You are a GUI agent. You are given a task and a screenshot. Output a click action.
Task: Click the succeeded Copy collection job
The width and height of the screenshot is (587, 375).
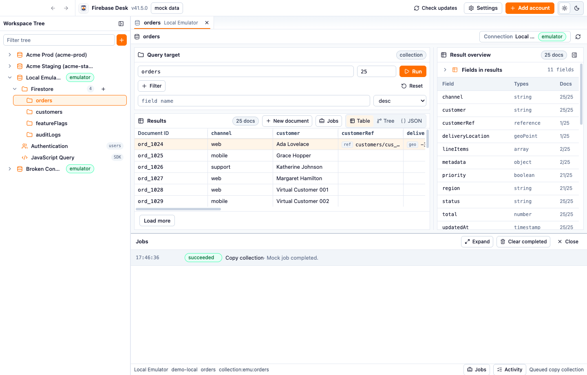click(x=359, y=258)
